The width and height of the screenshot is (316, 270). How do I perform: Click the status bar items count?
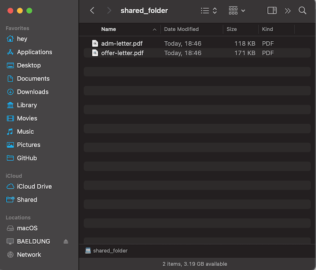click(195, 264)
